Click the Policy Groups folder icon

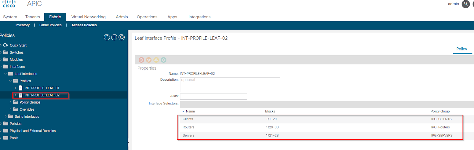coord(16,102)
